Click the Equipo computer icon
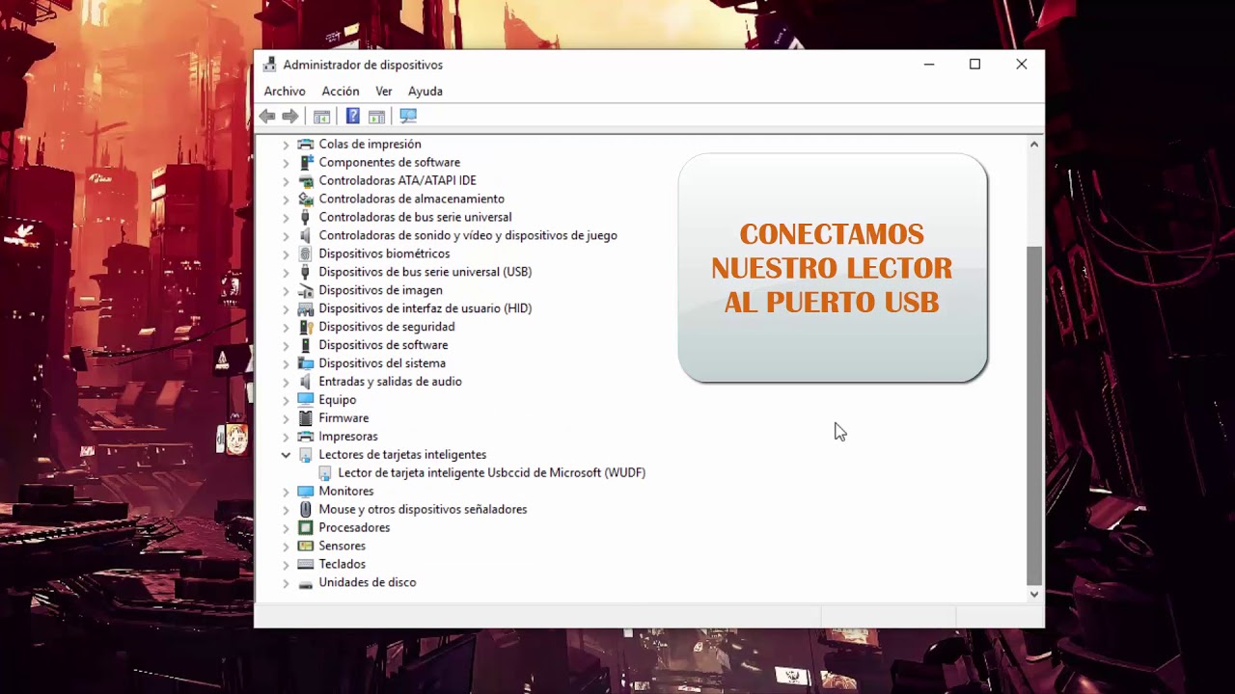Viewport: 1235px width, 694px height. (x=306, y=399)
